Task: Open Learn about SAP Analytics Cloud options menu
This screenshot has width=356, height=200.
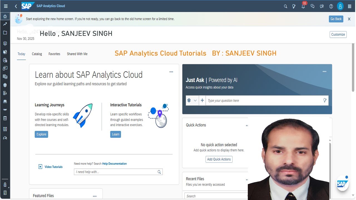Action: [171, 72]
